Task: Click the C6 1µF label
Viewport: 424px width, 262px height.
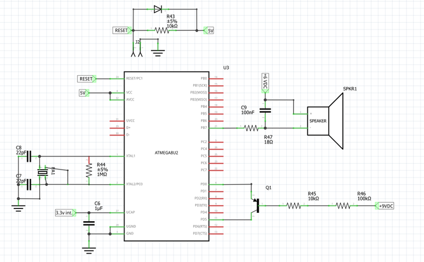Action: tap(99, 206)
